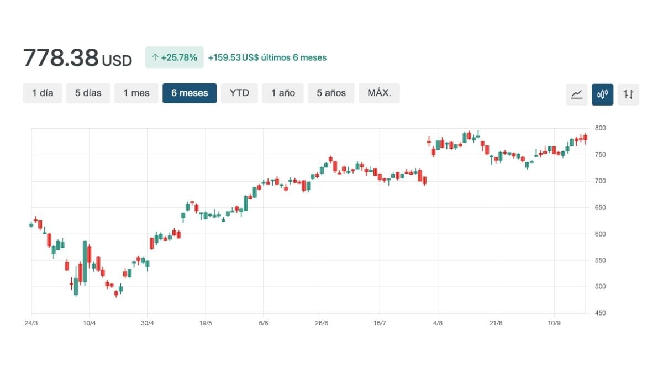
Task: Click the +159.53 US$ últimos 6 meses text
Action: pos(267,57)
